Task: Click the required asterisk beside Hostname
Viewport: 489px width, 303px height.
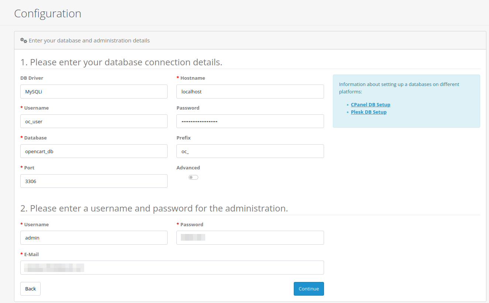Action: point(177,78)
